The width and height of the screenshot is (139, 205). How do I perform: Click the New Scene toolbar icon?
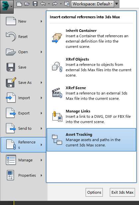click(19, 4)
